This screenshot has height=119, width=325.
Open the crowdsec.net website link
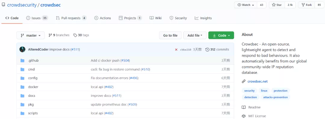click(x=257, y=82)
